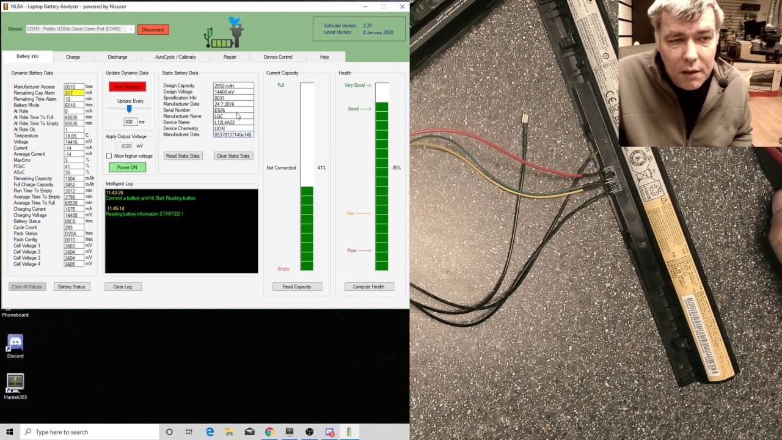Open the Repair tab
The width and height of the screenshot is (782, 440).
coord(230,57)
